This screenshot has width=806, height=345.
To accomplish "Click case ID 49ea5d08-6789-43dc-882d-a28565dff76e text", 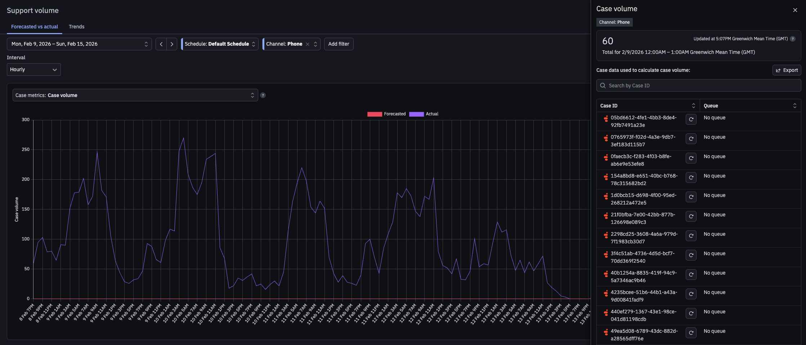I will pos(644,335).
